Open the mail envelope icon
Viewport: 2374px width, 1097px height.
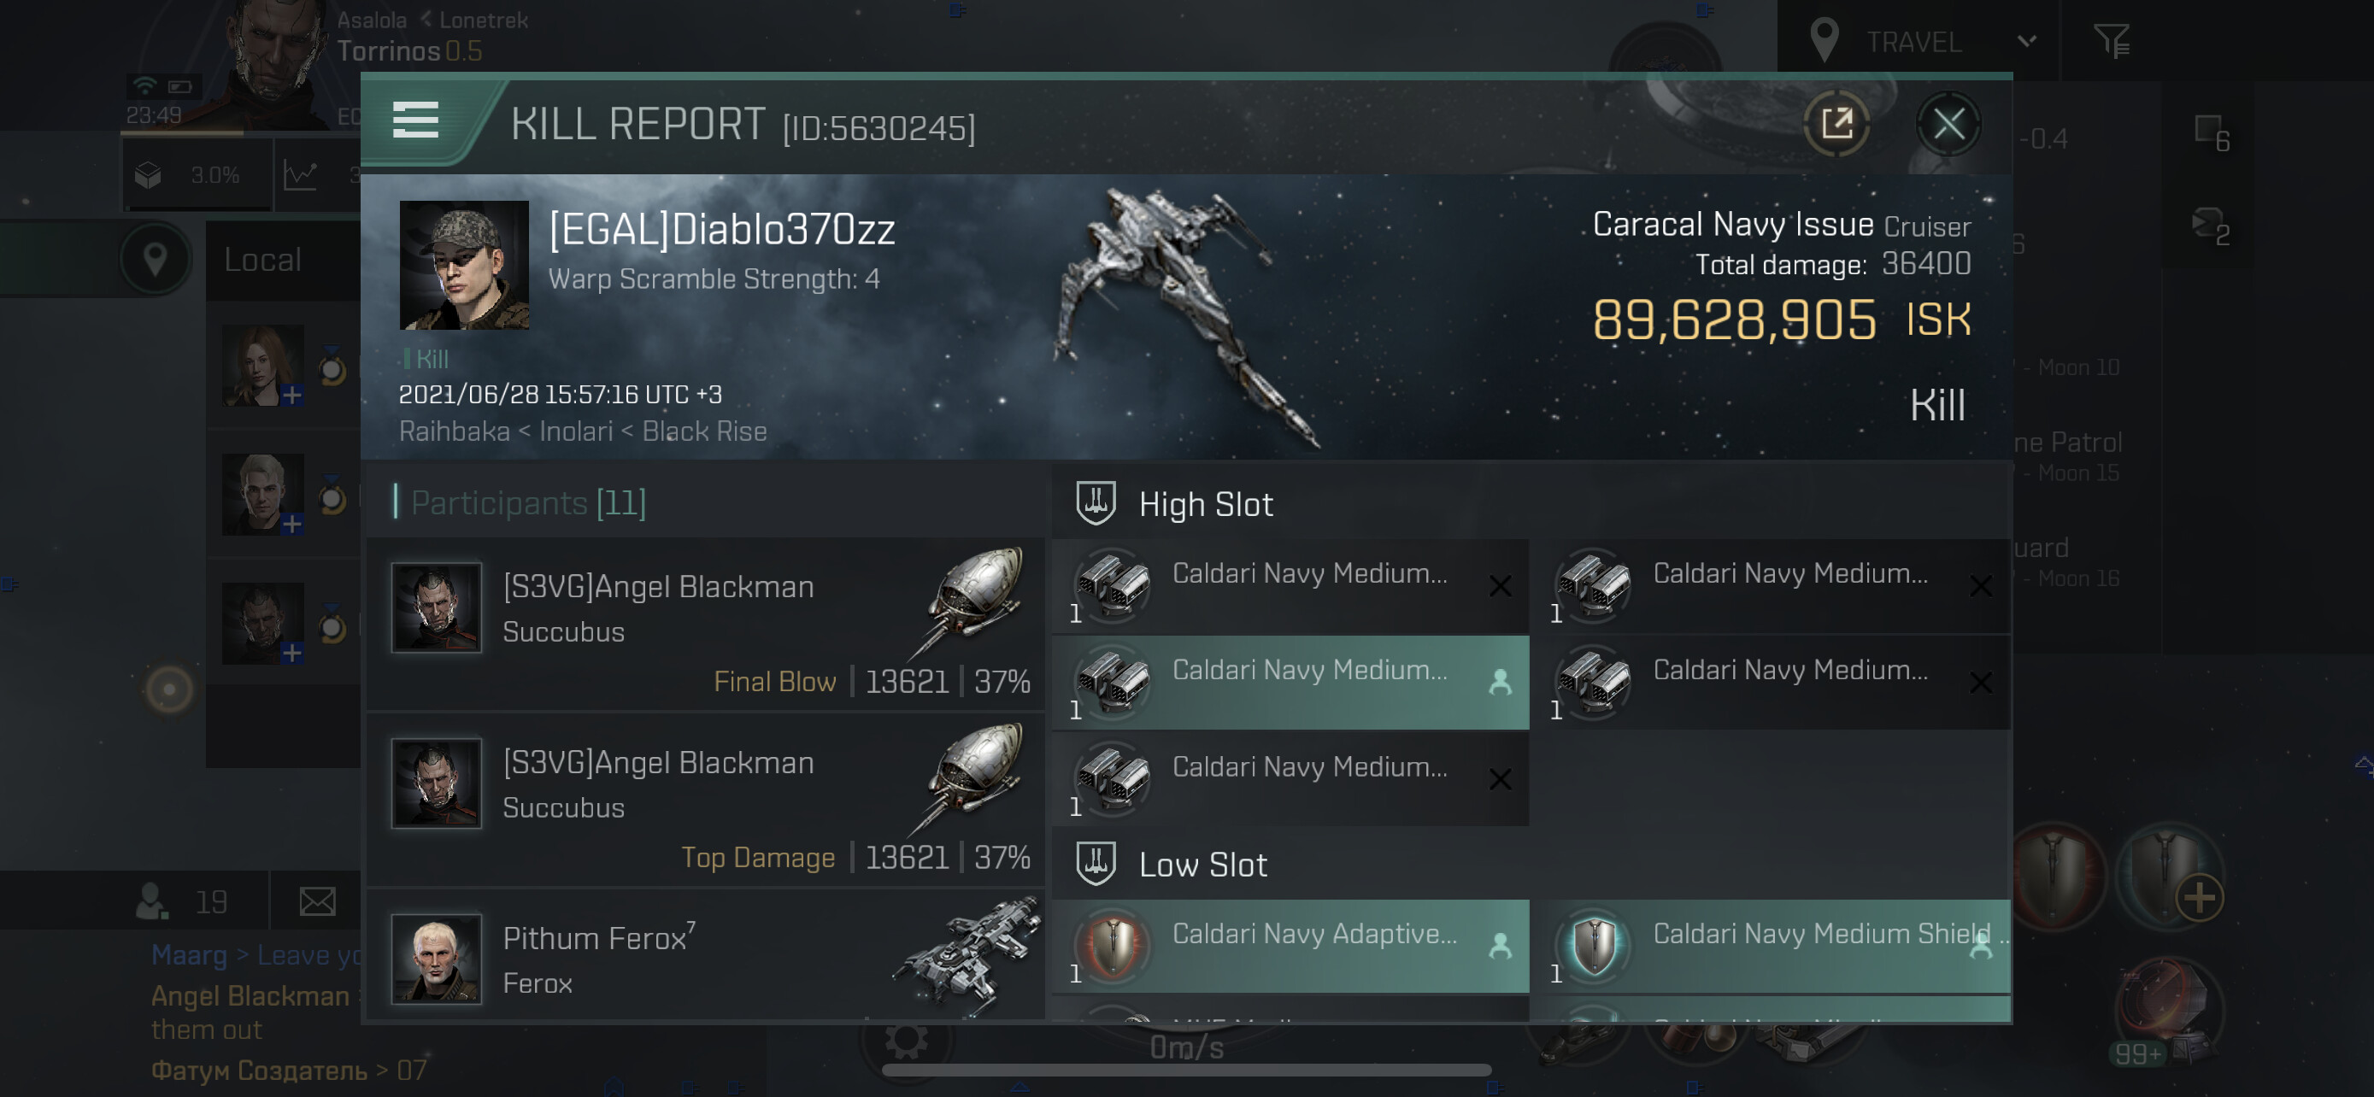click(317, 901)
